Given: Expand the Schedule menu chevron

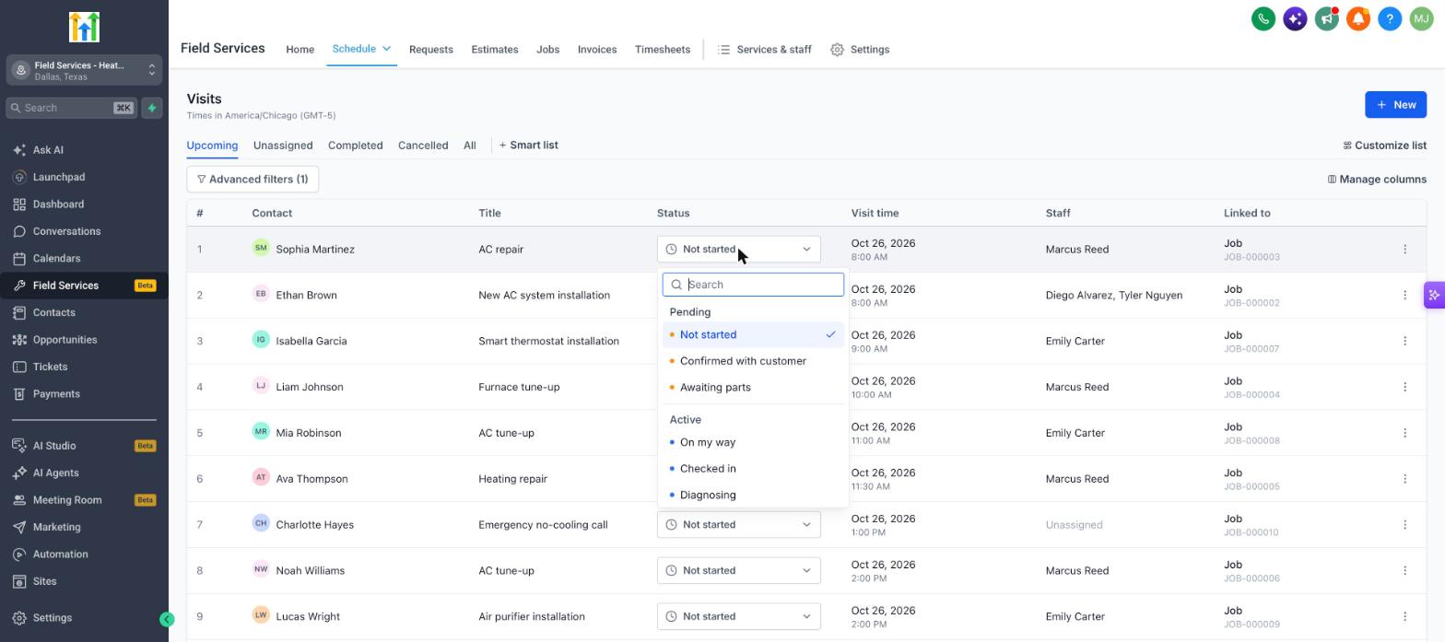Looking at the screenshot, I should click(x=387, y=49).
